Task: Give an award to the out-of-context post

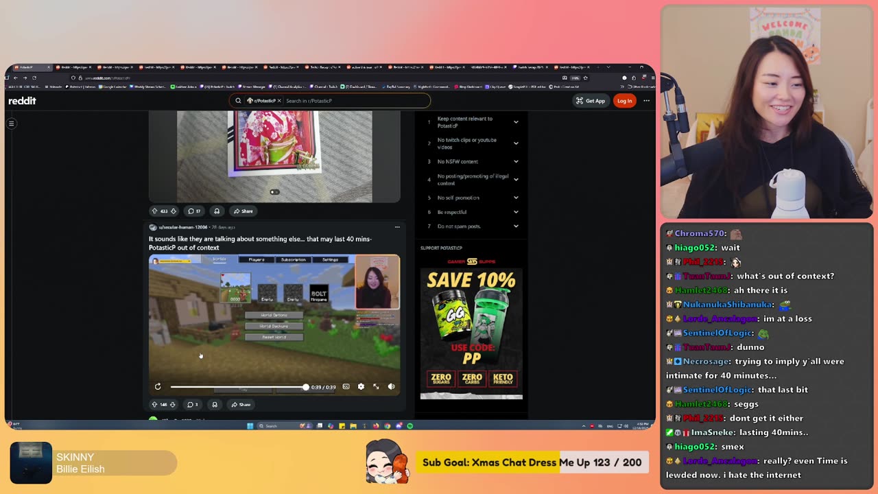Action: point(215,404)
